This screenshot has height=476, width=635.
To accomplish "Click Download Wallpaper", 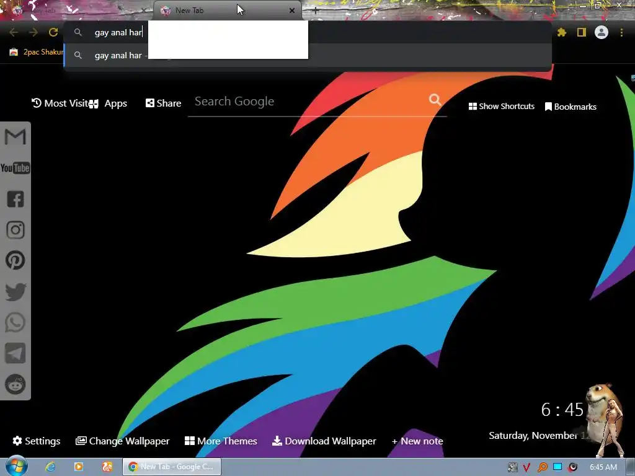I will [x=324, y=441].
